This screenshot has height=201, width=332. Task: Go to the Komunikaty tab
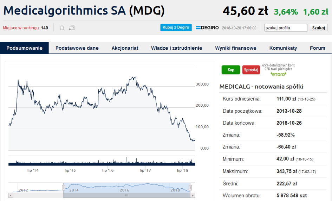point(283,48)
